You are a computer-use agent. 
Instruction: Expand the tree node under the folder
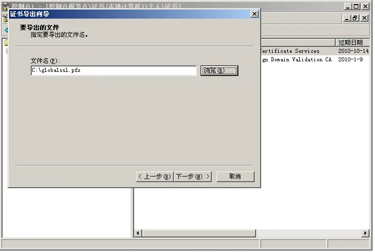7,51
